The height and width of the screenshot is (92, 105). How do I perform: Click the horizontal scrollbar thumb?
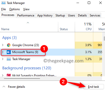22,79
